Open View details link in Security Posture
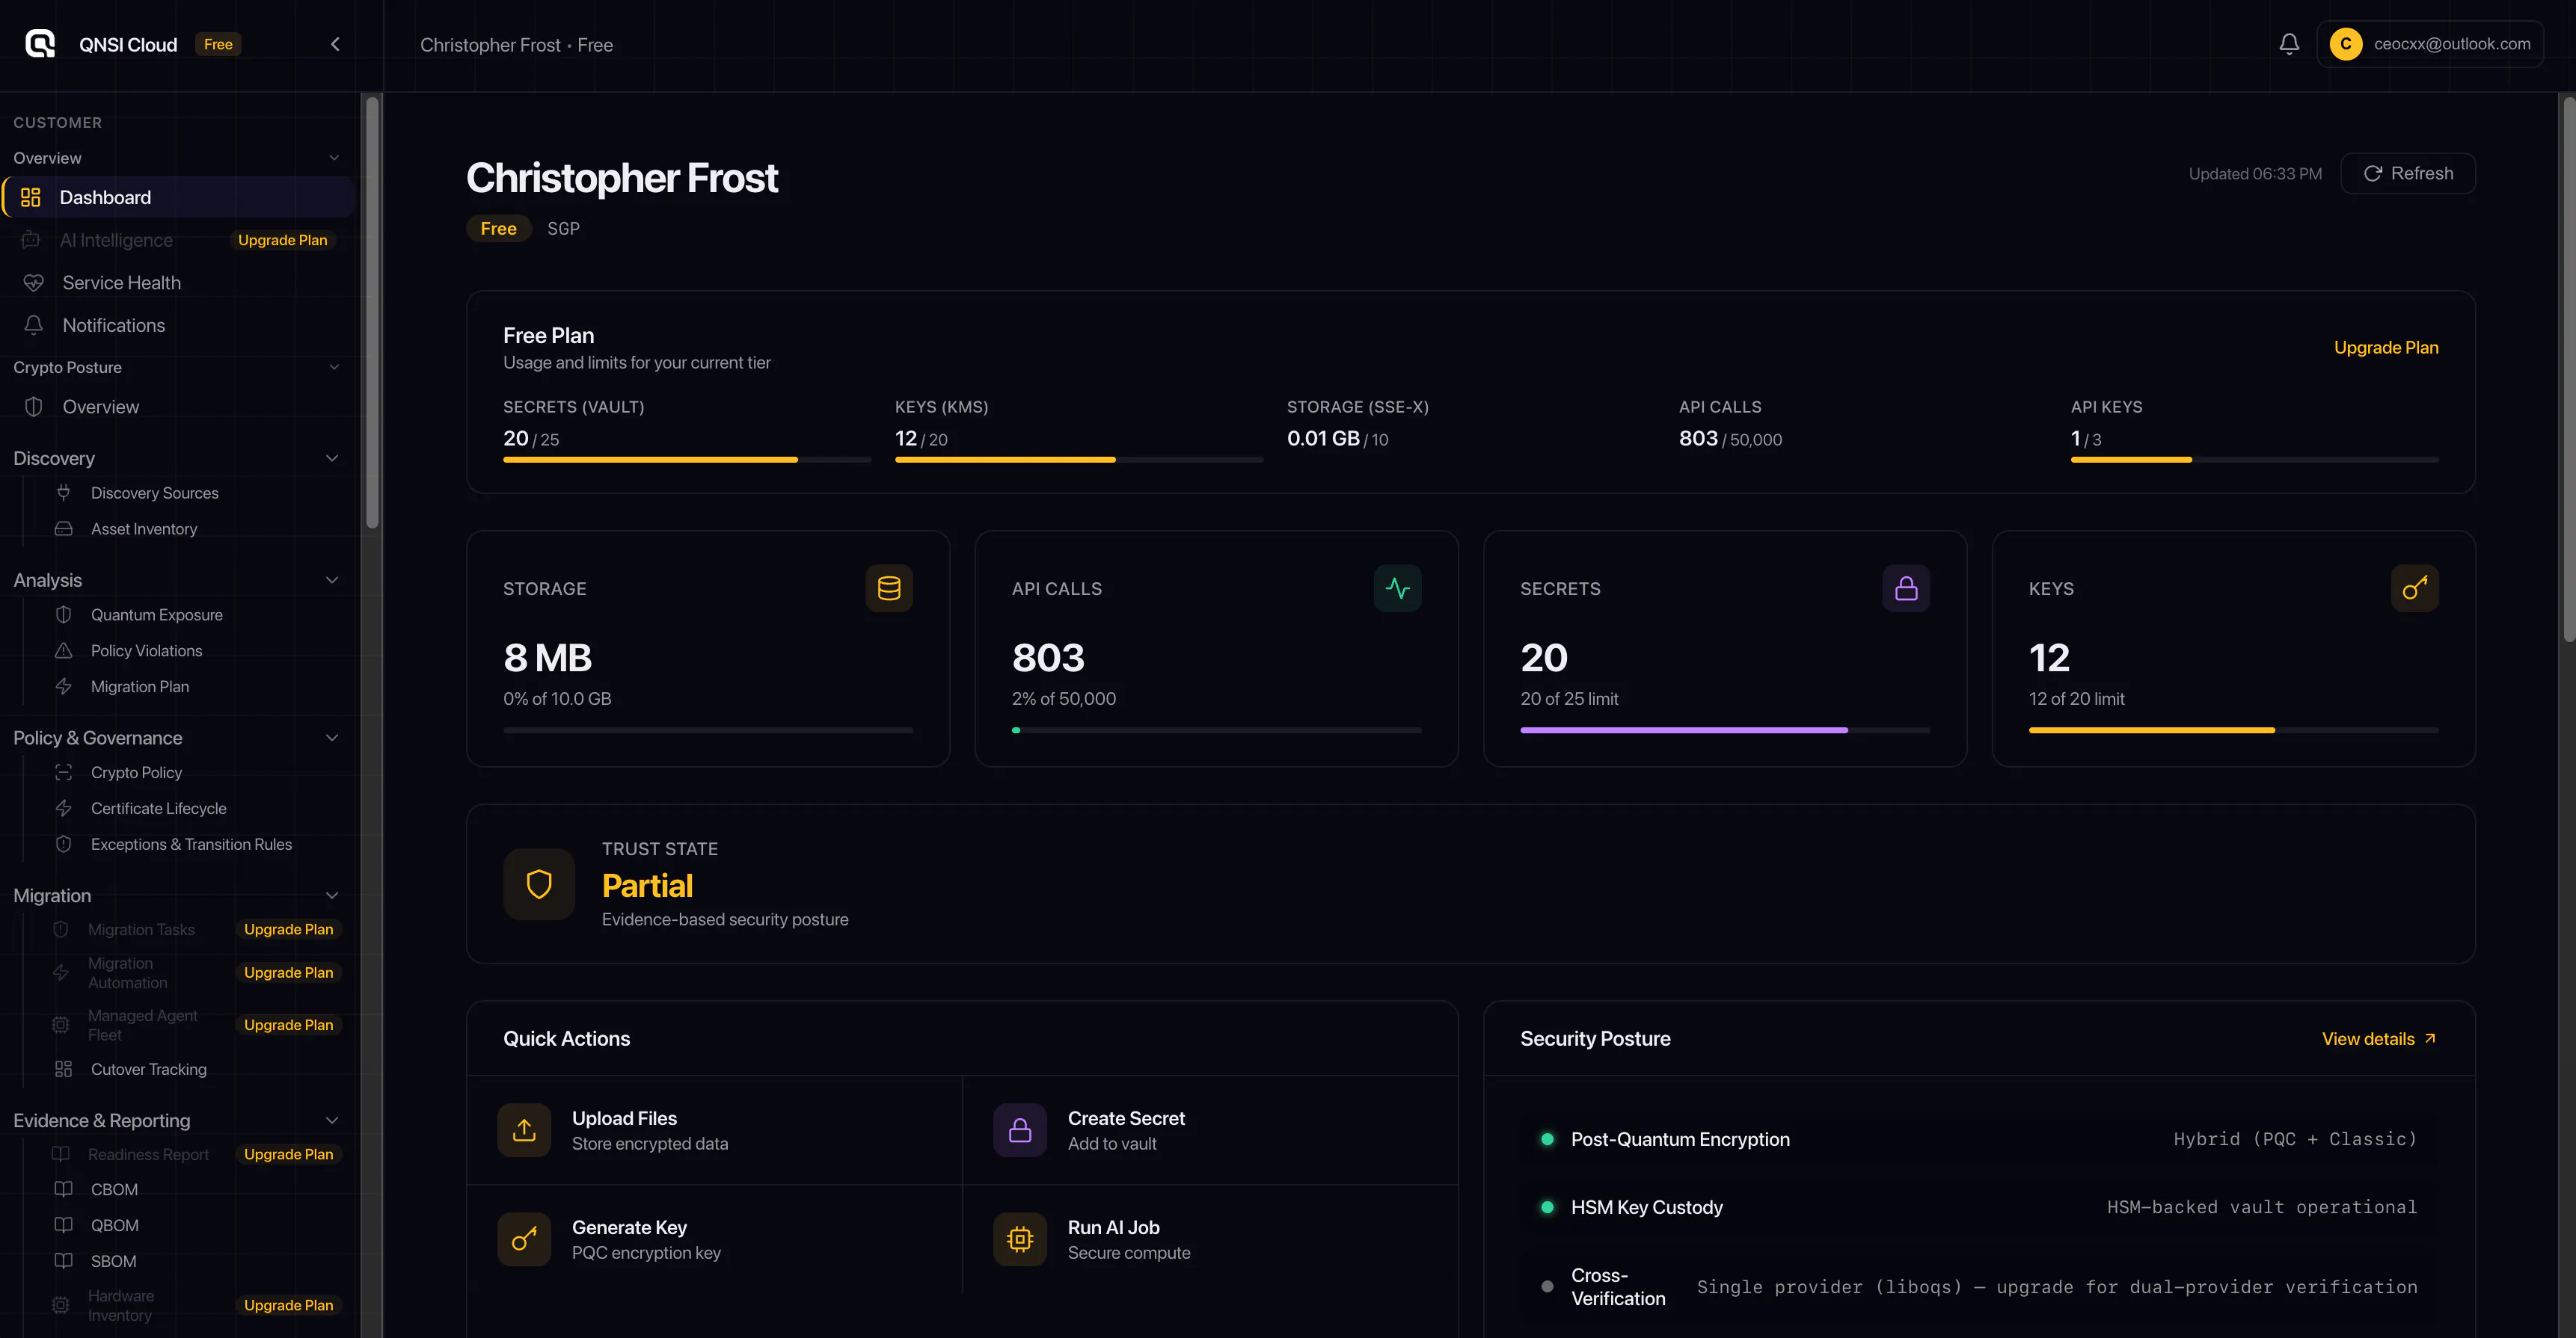 pyautogui.click(x=2379, y=1039)
